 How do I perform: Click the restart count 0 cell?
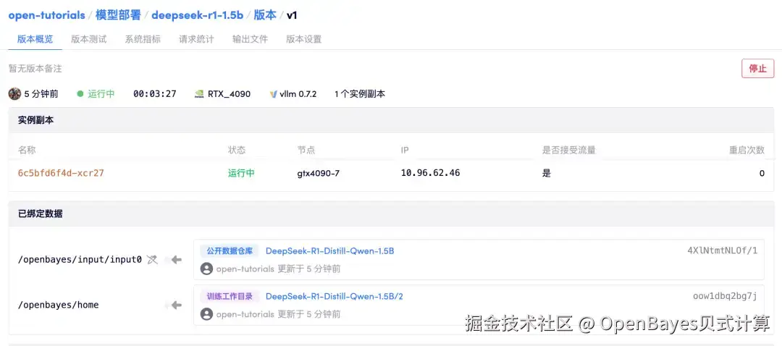(762, 174)
